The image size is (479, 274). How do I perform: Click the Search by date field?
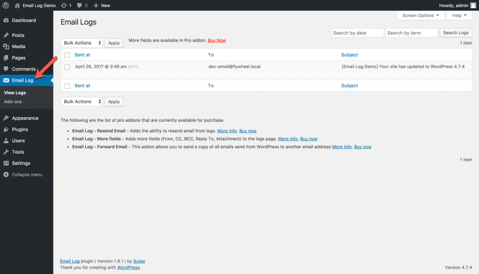pyautogui.click(x=357, y=33)
